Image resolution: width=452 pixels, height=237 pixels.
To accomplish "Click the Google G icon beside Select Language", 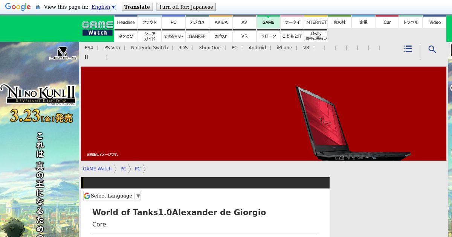I will pyautogui.click(x=87, y=196).
